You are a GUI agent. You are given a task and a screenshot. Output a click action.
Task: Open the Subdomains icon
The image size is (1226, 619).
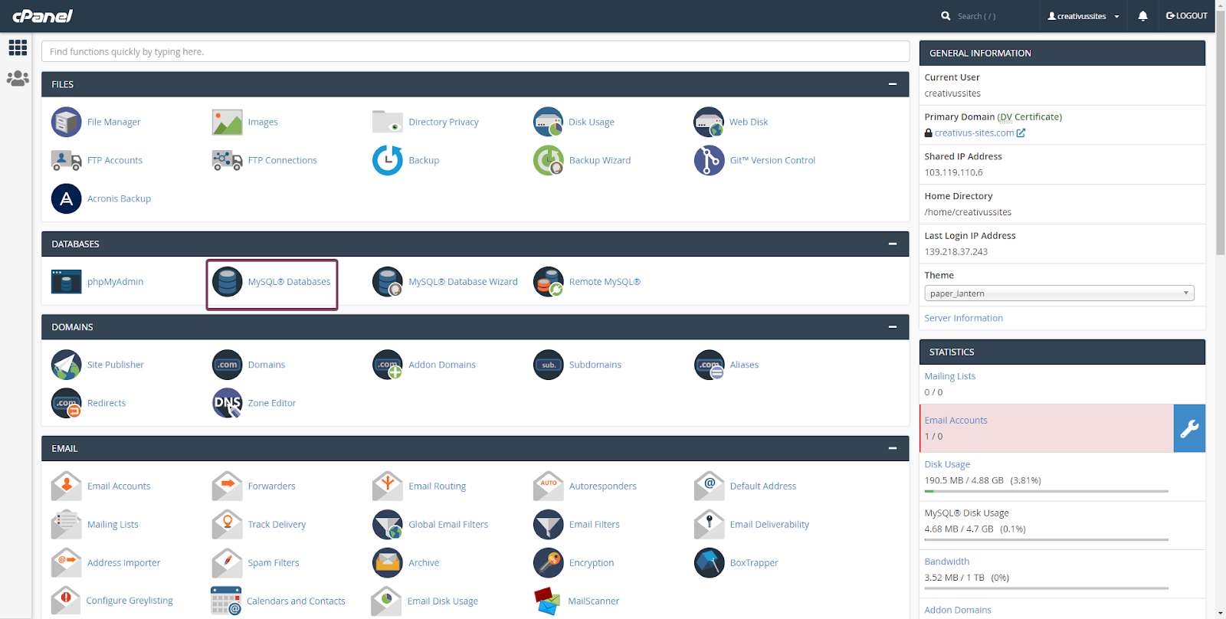(x=548, y=365)
